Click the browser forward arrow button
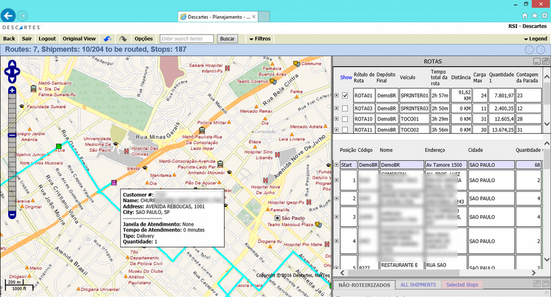551x297 pixels. (x=22, y=15)
